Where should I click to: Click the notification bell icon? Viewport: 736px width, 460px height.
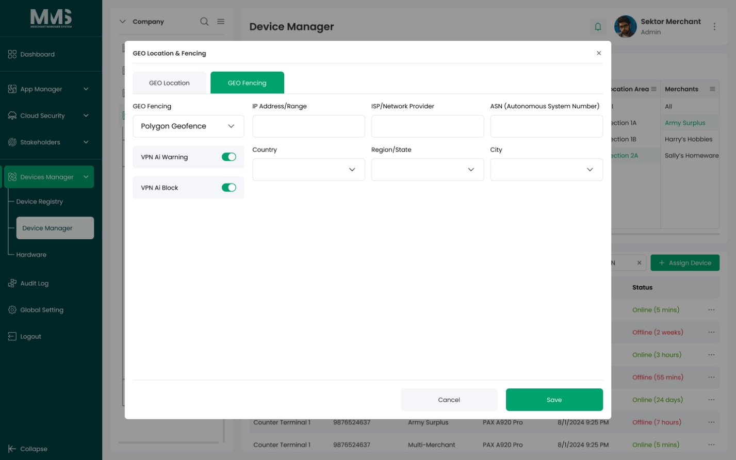pos(598,26)
